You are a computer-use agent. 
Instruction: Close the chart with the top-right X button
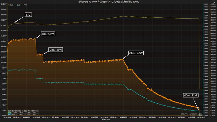click(215, 3)
